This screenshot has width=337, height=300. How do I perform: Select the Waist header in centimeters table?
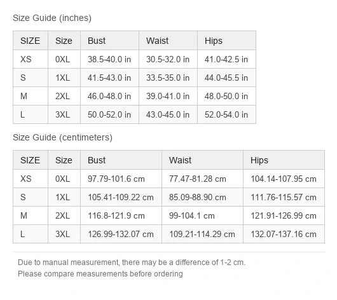coord(202,160)
